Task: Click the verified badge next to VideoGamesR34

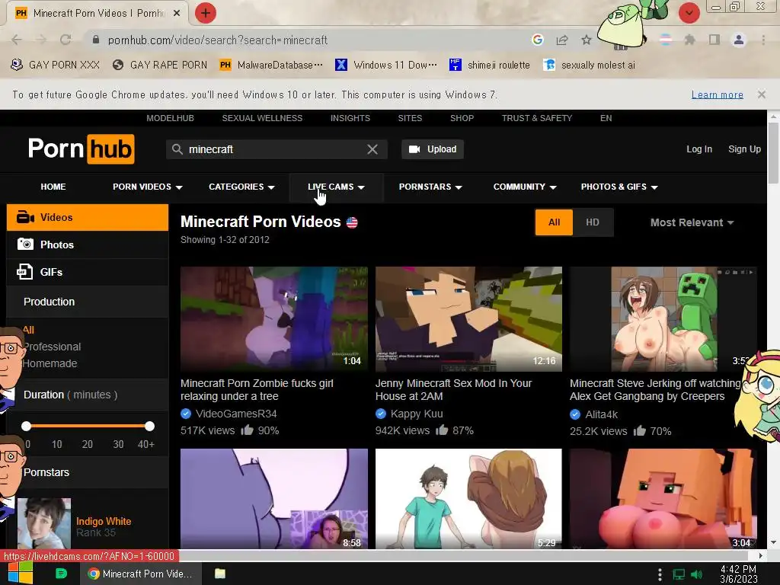Action: (186, 414)
